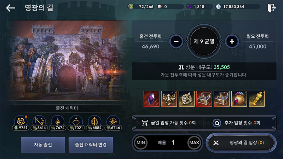Click the 출전 캐릭터 변경 button
Image resolution: width=283 pixels, height=159 pixels.
coord(91,145)
